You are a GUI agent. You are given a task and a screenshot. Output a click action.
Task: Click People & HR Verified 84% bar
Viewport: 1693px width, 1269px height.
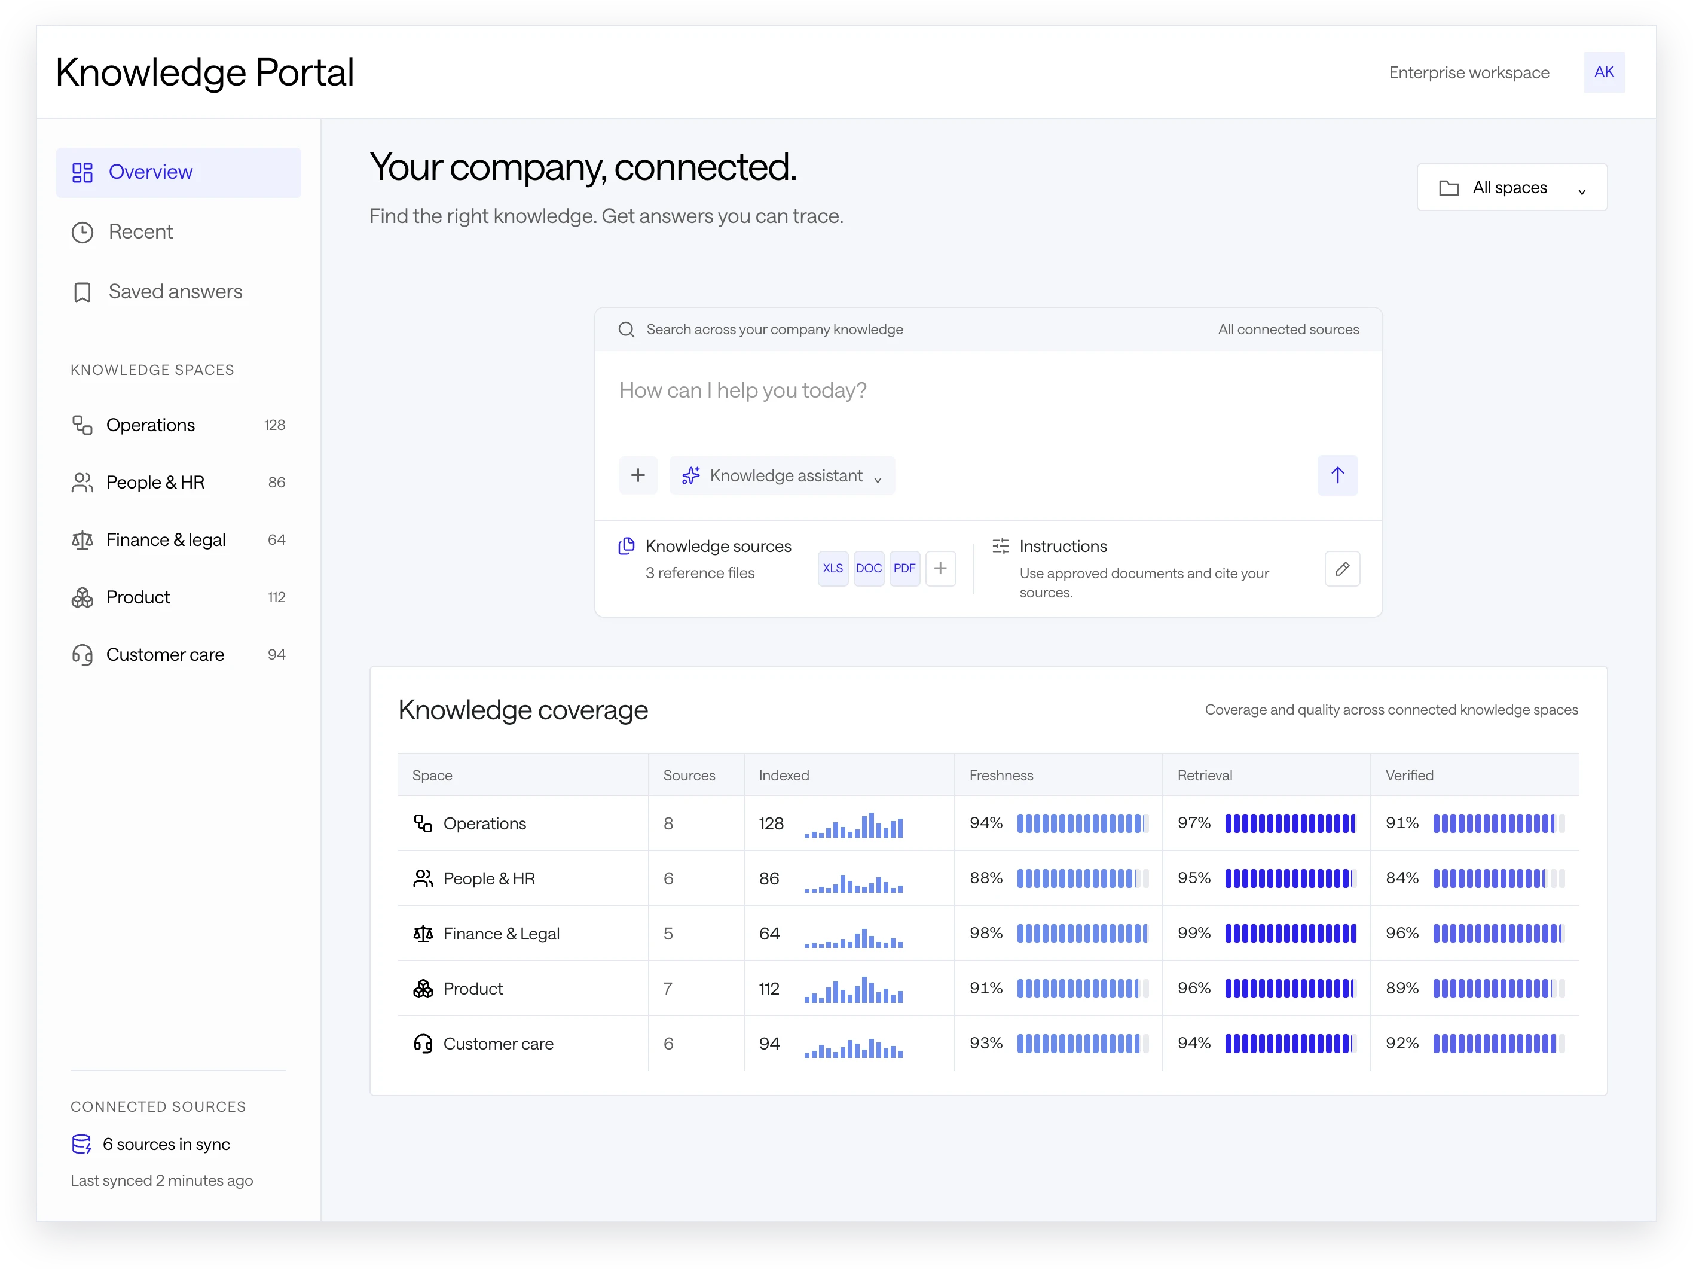[x=1499, y=878]
